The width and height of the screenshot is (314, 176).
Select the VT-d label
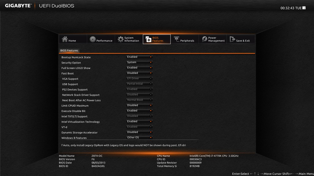coord(64,127)
